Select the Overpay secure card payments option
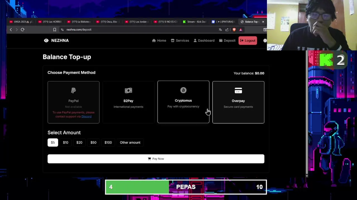Screen dimensions: 357x200 238,102
